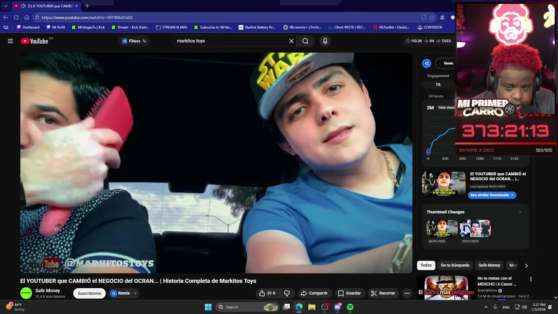558x314 pixels.
Task: Open File Explorer from the taskbar
Action: [x=312, y=307]
